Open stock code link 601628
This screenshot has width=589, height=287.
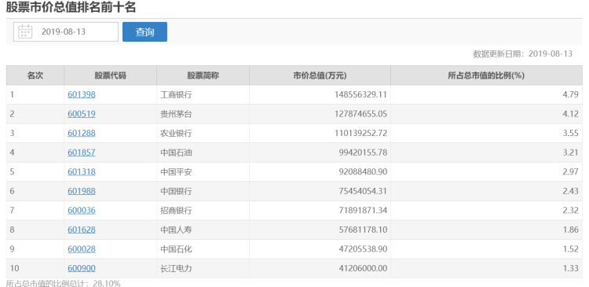[x=82, y=230]
